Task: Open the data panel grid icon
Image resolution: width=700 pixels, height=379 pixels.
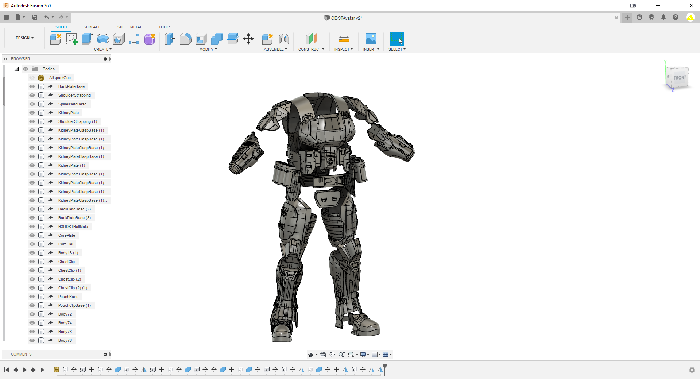Action: (6, 17)
